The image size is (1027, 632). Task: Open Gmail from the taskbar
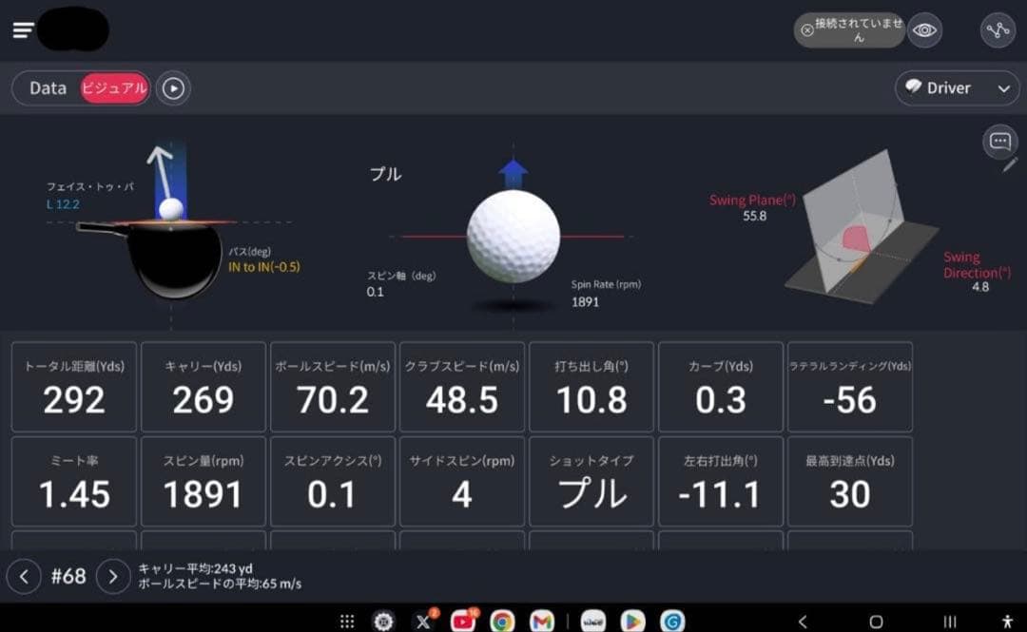click(x=542, y=621)
